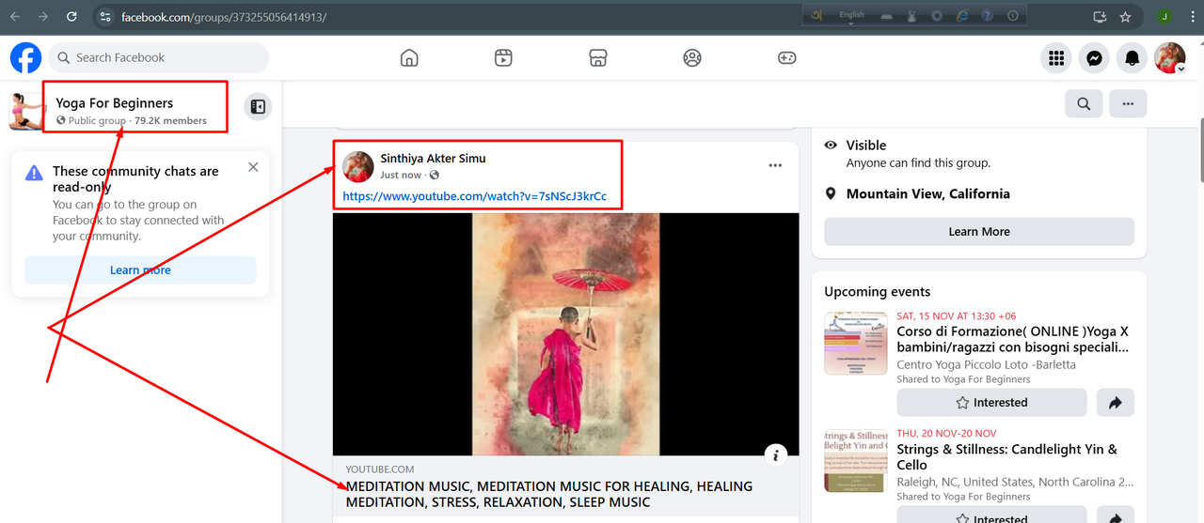The height and width of the screenshot is (523, 1204).
Task: Click the Visible eye icon in About
Action: (831, 146)
